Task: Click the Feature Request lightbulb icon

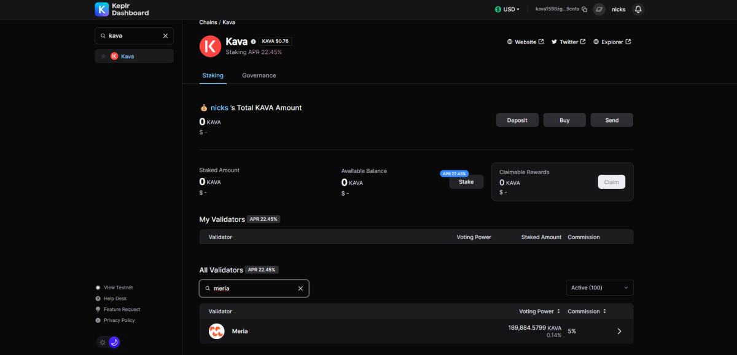Action: pos(98,310)
